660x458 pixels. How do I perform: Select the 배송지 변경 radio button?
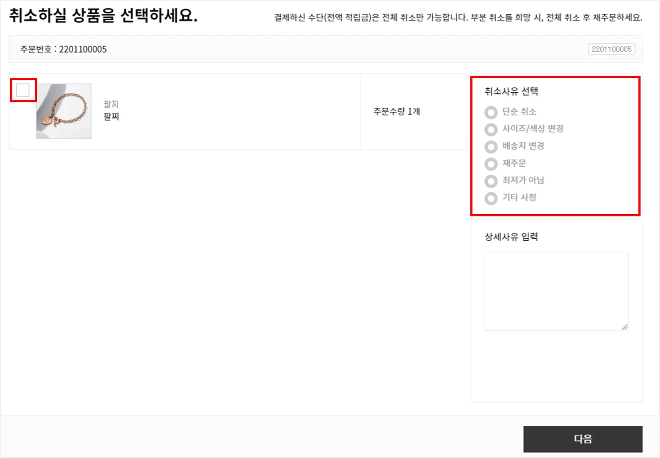491,146
